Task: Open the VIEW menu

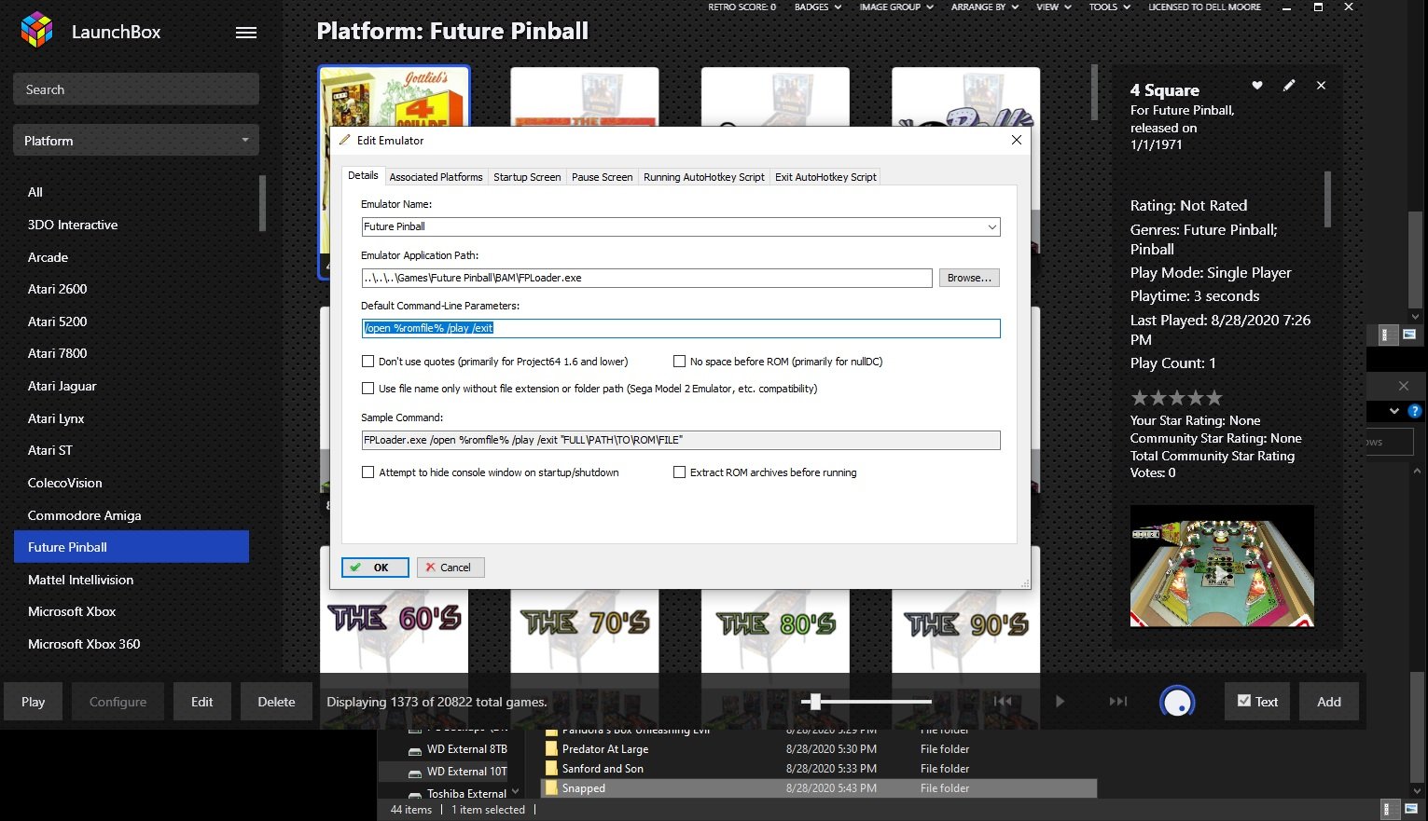Action: [1053, 7]
